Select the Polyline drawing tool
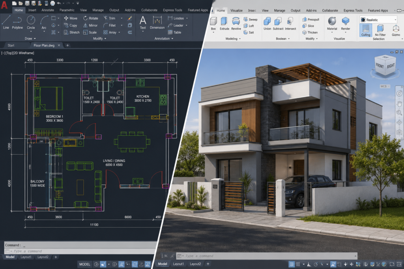 (x=17, y=22)
